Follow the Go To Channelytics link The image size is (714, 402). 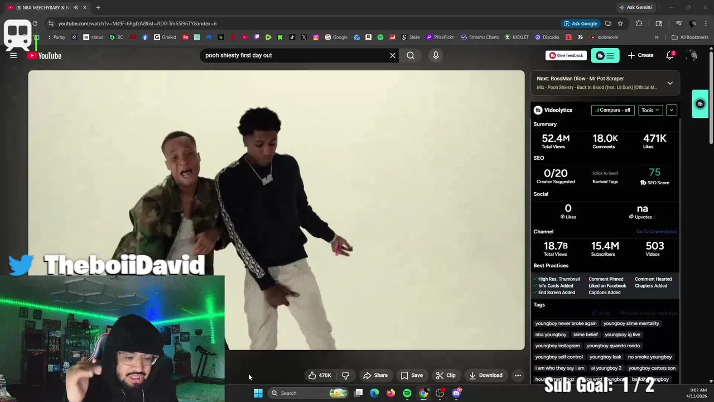tap(657, 232)
